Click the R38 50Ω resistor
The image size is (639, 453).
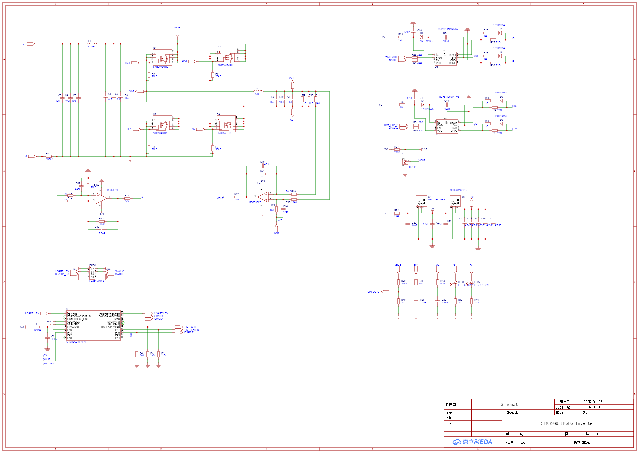click(x=397, y=213)
